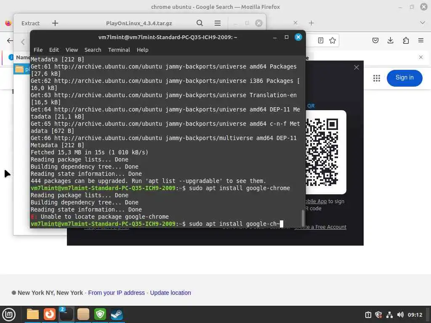Click the terminal scrollbar thumb
This screenshot has height=323, width=431.
coord(303,218)
